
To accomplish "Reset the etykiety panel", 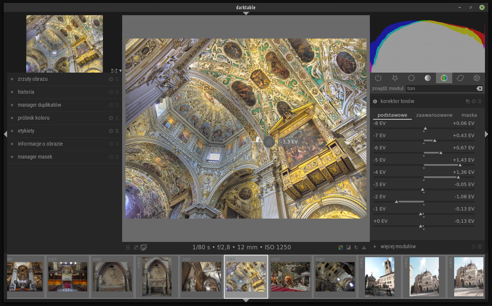I will coord(111,131).
